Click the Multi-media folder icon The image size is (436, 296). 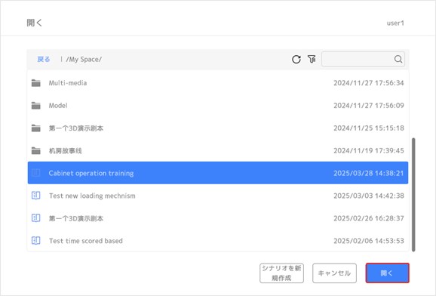click(x=36, y=83)
